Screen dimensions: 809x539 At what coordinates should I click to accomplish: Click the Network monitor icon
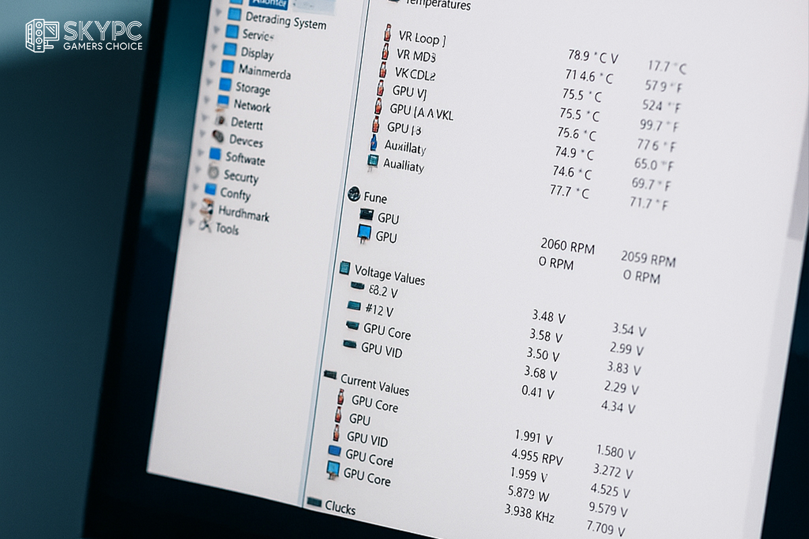[222, 102]
